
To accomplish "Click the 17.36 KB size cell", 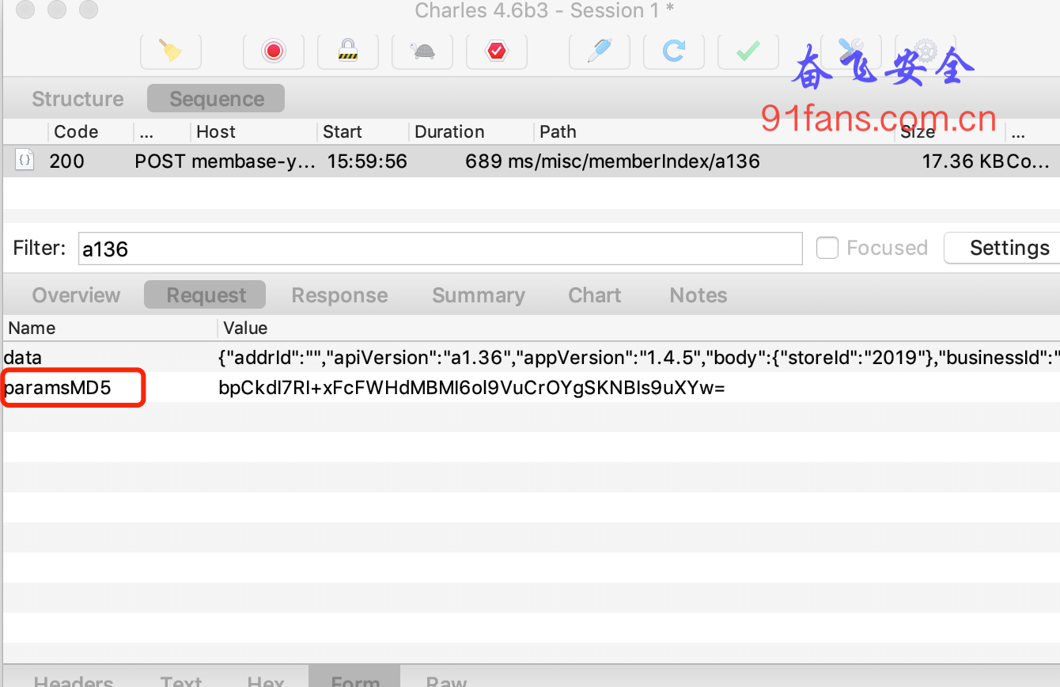I will 962,161.
